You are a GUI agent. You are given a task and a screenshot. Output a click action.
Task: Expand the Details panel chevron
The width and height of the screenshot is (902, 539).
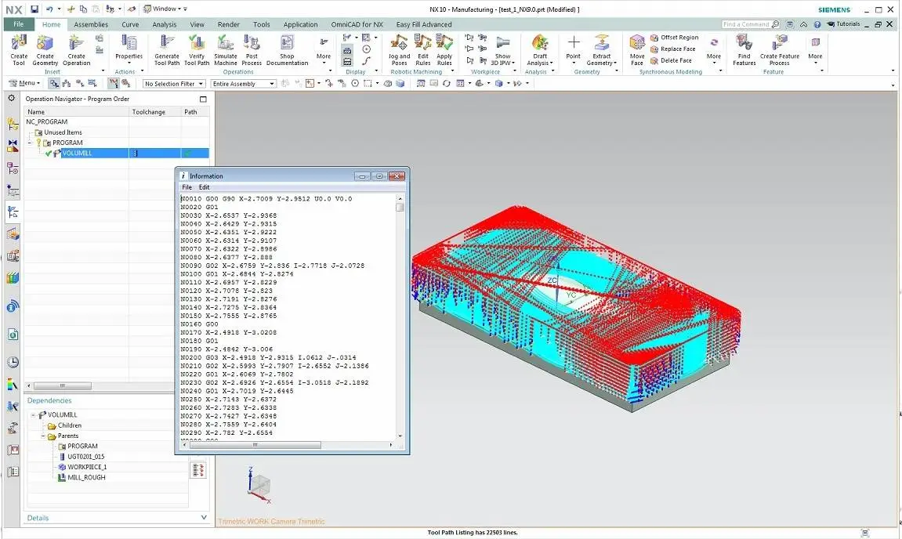pos(204,518)
